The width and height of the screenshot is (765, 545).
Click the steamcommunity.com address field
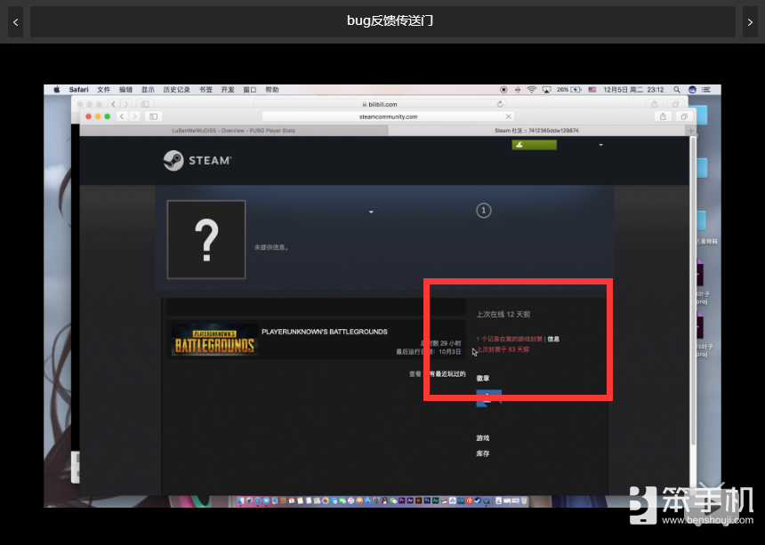(x=388, y=116)
